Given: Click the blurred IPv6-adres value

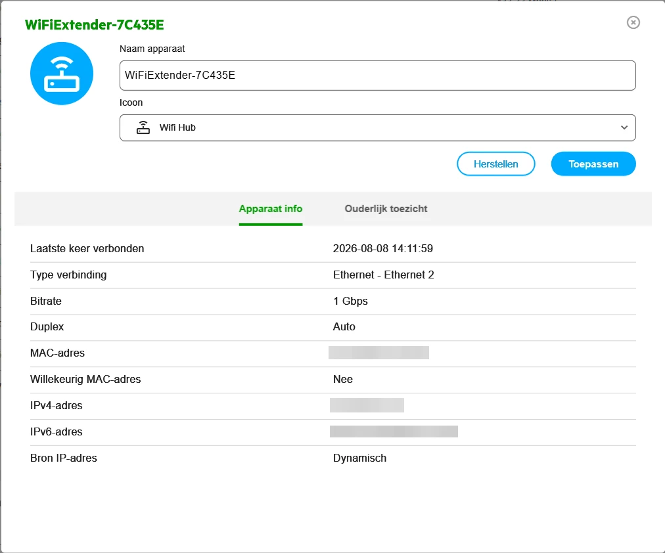Looking at the screenshot, I should (x=394, y=431).
